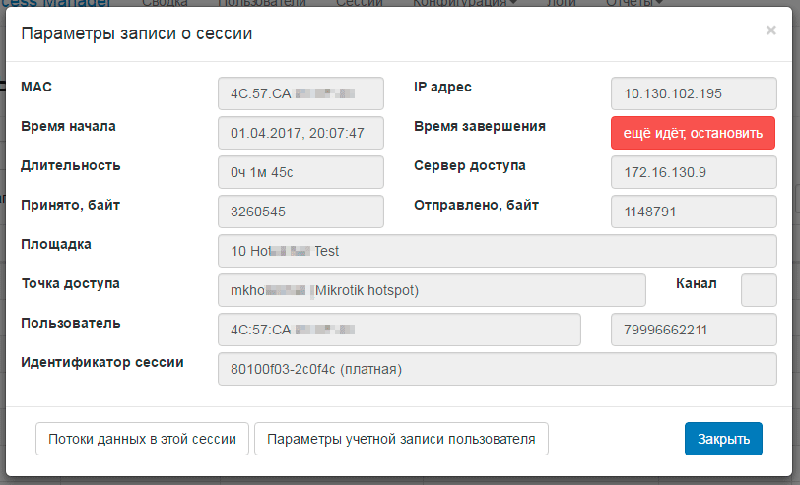The height and width of the screenshot is (485, 800).
Task: Click the 'Время начала' field
Action: click(300, 133)
